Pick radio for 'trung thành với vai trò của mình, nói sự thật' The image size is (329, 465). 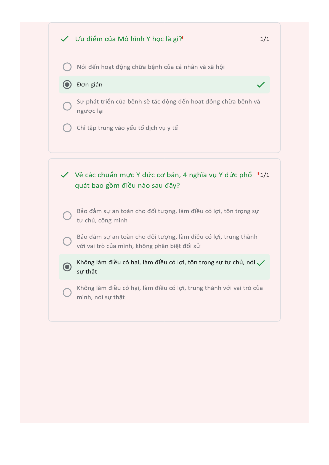coord(67,292)
